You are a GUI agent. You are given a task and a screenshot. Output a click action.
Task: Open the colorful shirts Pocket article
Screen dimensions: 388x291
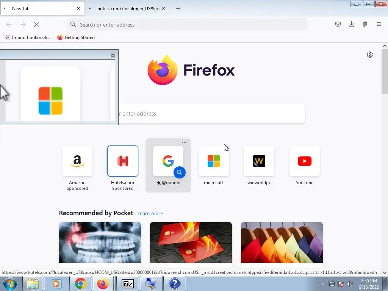click(x=282, y=242)
